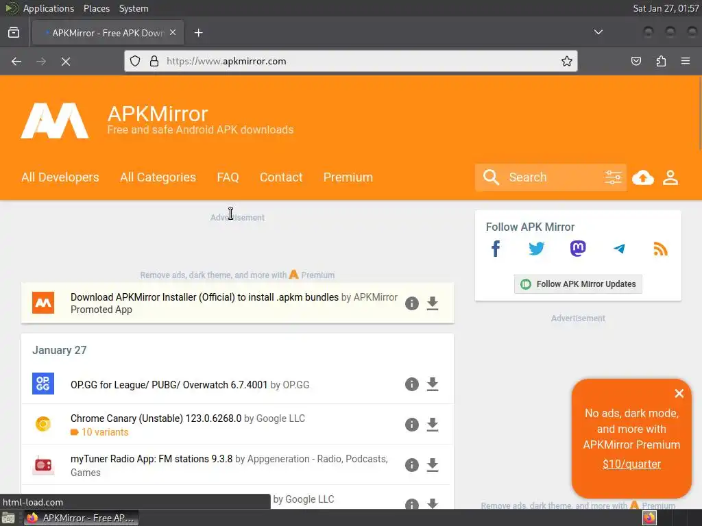
Task: Click the upload APK cloud icon
Action: (x=643, y=177)
